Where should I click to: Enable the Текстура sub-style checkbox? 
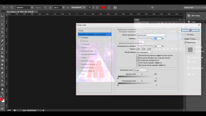point(81,44)
